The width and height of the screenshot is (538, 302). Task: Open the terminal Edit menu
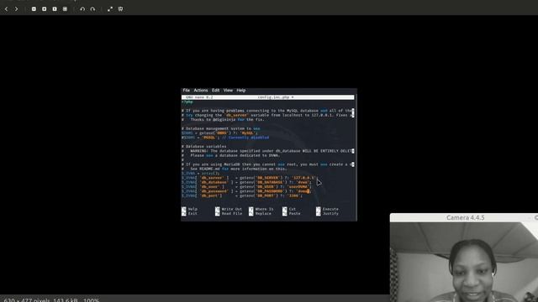tap(215, 91)
